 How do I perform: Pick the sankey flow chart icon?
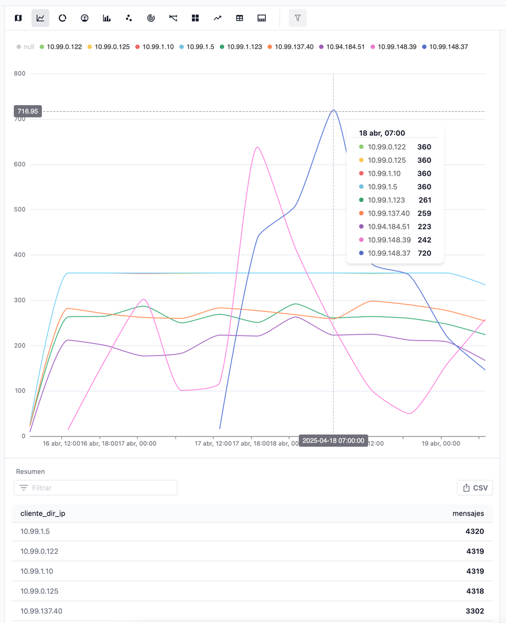click(x=173, y=18)
